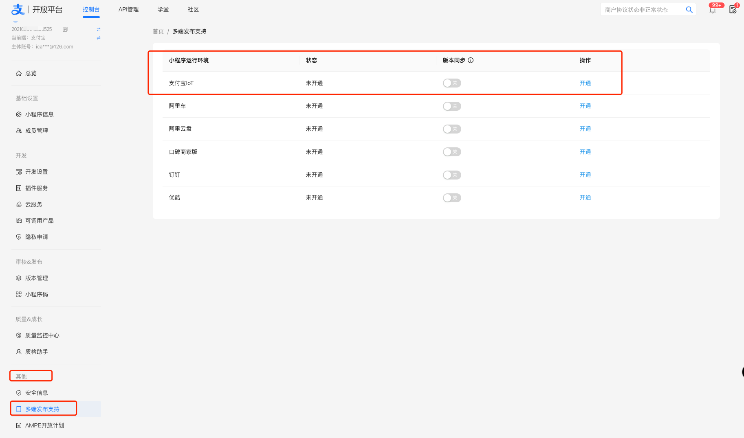744x438 pixels.
Task: Click 开通 link for 优酷
Action: point(585,197)
